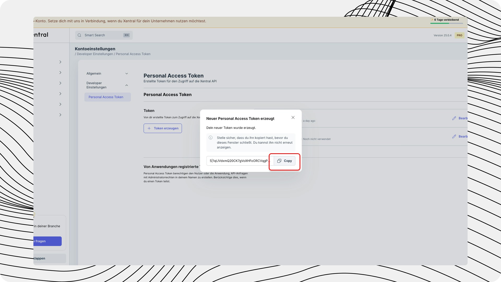Click the plus icon on Token erzeugen
The image size is (501, 282).
[149, 128]
